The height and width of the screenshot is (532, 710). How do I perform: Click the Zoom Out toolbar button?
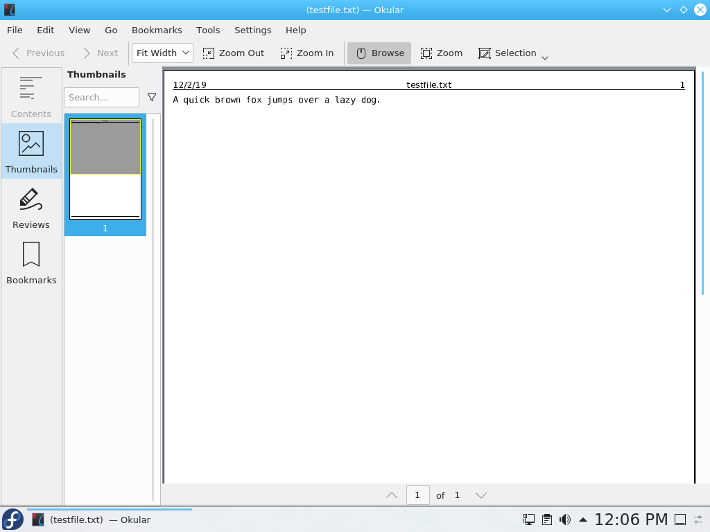point(234,53)
